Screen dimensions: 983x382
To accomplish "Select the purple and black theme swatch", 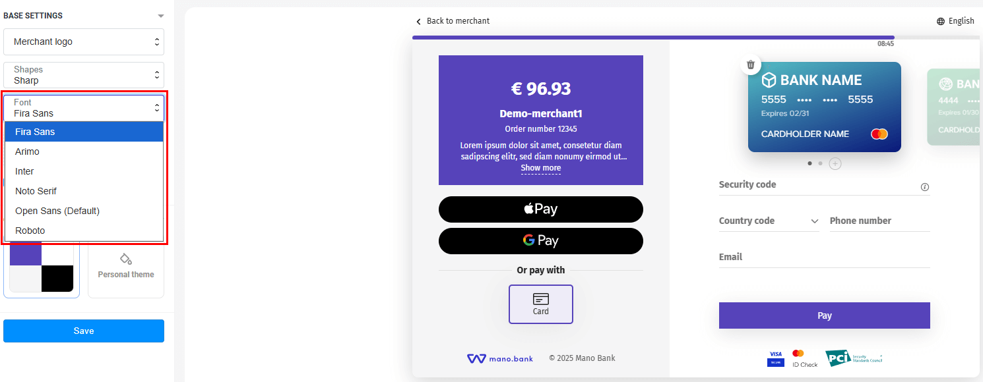I will click(42, 267).
